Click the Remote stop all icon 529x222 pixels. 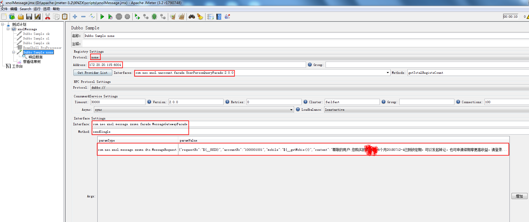pos(146,17)
